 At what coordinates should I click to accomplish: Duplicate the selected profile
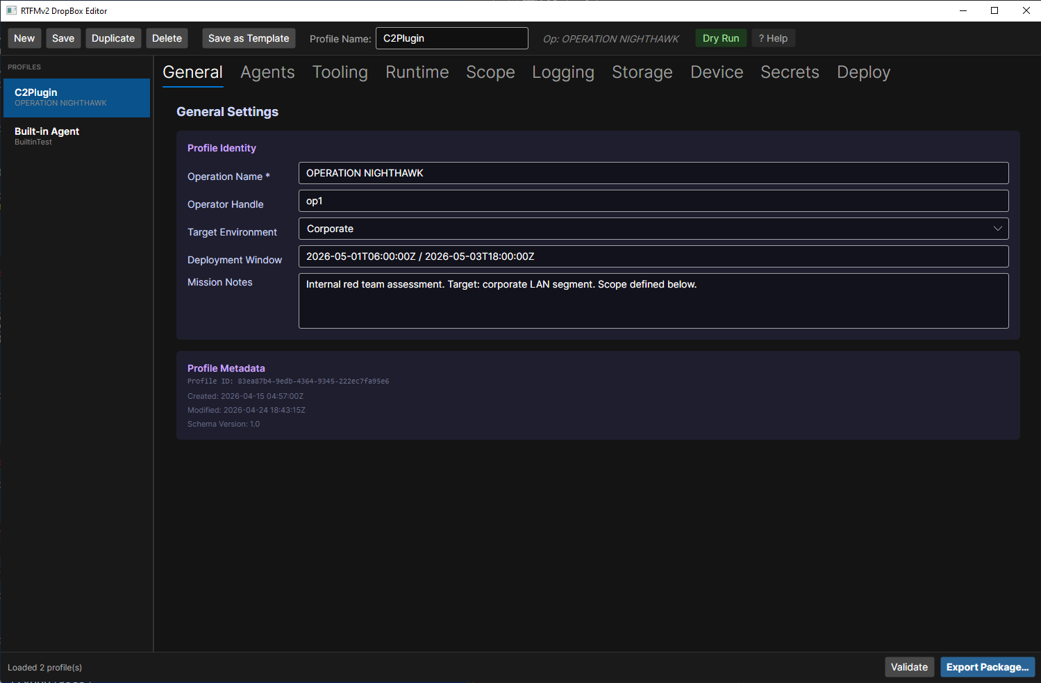click(x=113, y=38)
